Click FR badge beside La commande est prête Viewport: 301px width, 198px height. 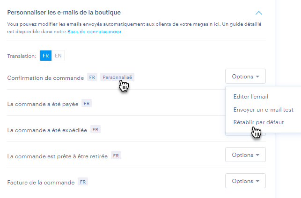coord(116,156)
